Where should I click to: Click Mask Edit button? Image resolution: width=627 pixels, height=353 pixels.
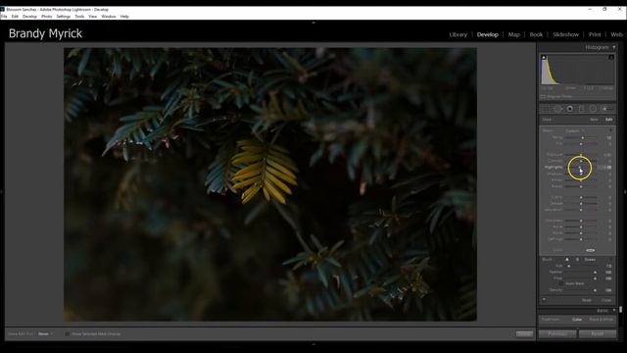[x=608, y=120]
